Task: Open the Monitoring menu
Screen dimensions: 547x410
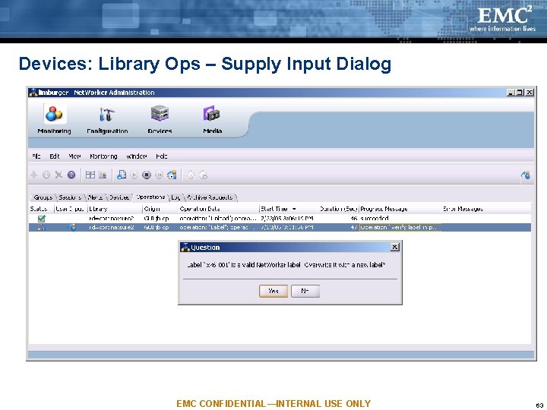Action: click(x=103, y=156)
